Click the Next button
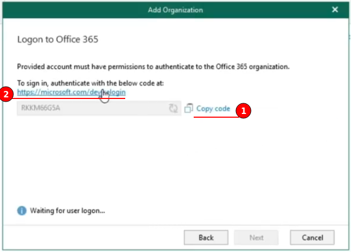Viewport: 351px width, 252px height. click(x=256, y=238)
